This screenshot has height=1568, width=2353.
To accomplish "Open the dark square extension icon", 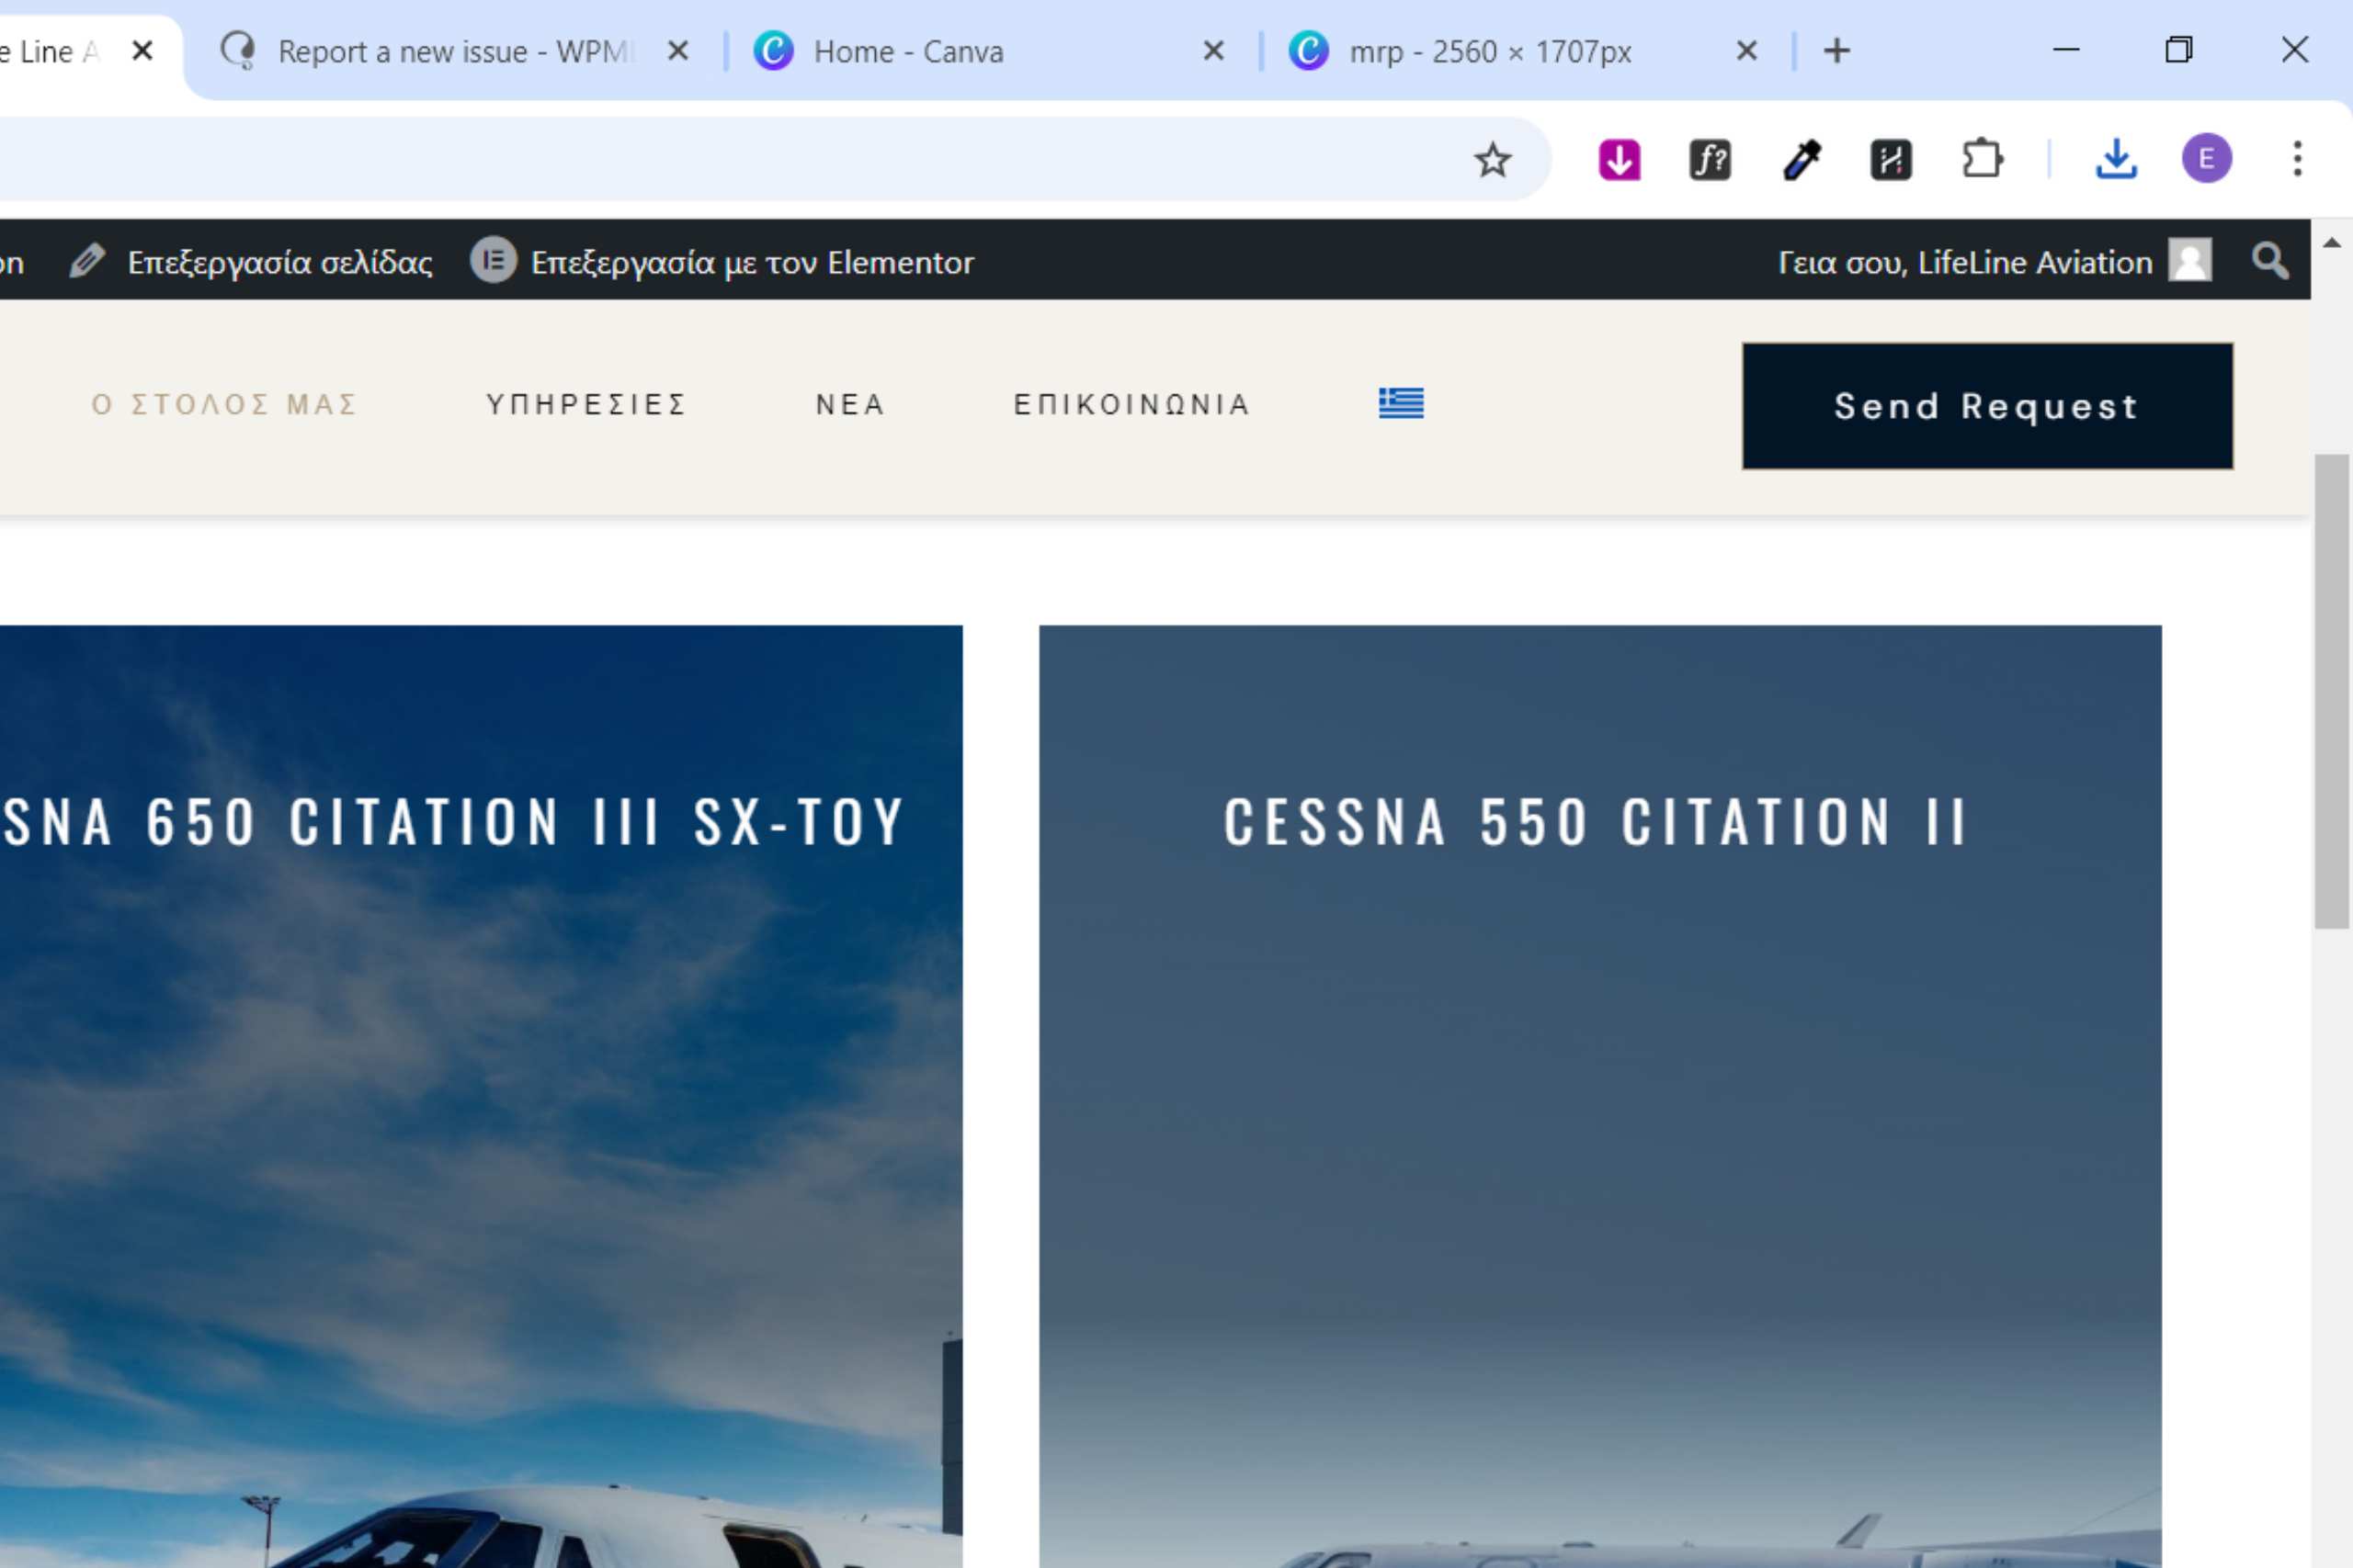I will click(x=1891, y=160).
